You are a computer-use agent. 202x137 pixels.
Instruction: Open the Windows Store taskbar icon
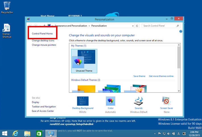(39, 133)
